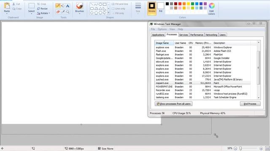Select the Fill with color bucket tool
Viewport: 270px width, 151px height.
tap(63, 5)
